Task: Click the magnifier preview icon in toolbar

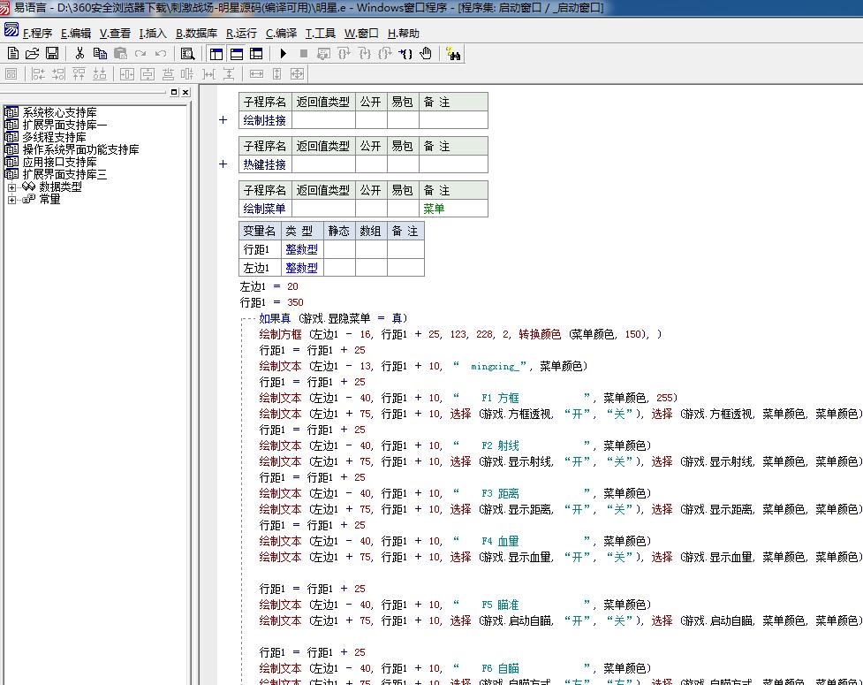Action: point(187,54)
